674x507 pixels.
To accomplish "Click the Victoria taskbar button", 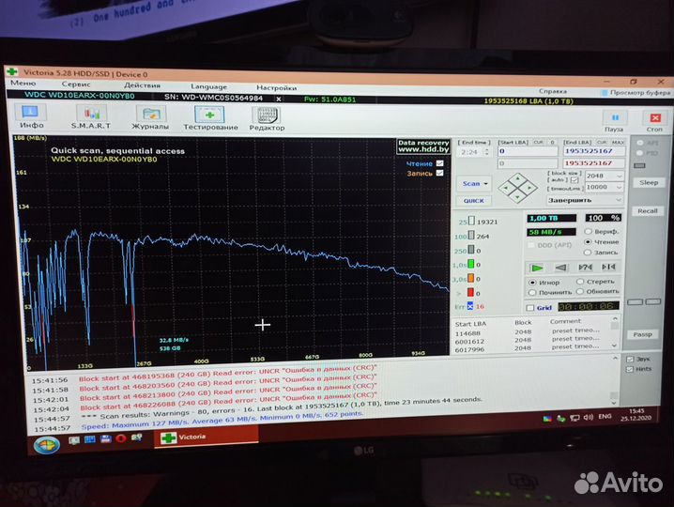I will pos(207,437).
